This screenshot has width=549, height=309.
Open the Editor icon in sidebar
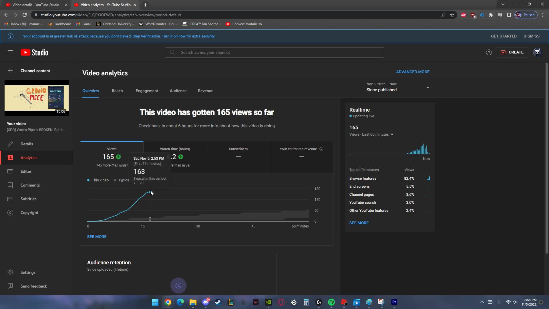coord(10,171)
